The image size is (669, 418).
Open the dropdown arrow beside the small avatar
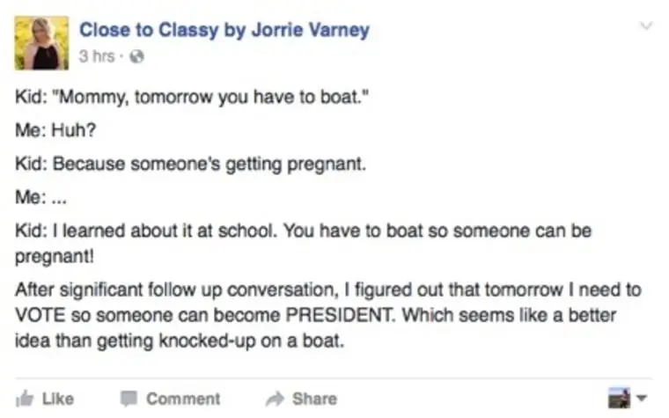coord(641,398)
